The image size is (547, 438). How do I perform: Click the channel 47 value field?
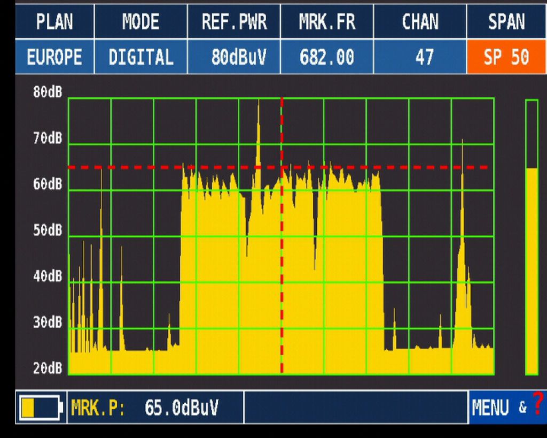tap(420, 57)
